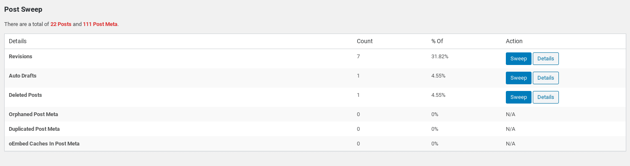Sweep the Deleted Posts
The image size is (630, 166).
coord(518,97)
